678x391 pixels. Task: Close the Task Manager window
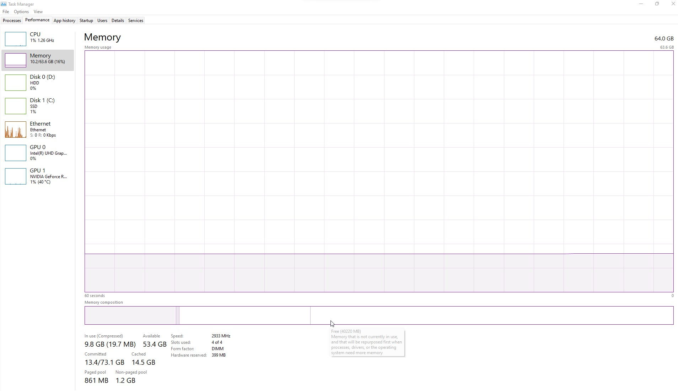pos(673,4)
